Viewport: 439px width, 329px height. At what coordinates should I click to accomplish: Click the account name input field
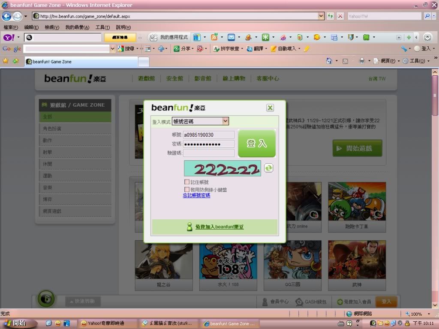(209, 135)
